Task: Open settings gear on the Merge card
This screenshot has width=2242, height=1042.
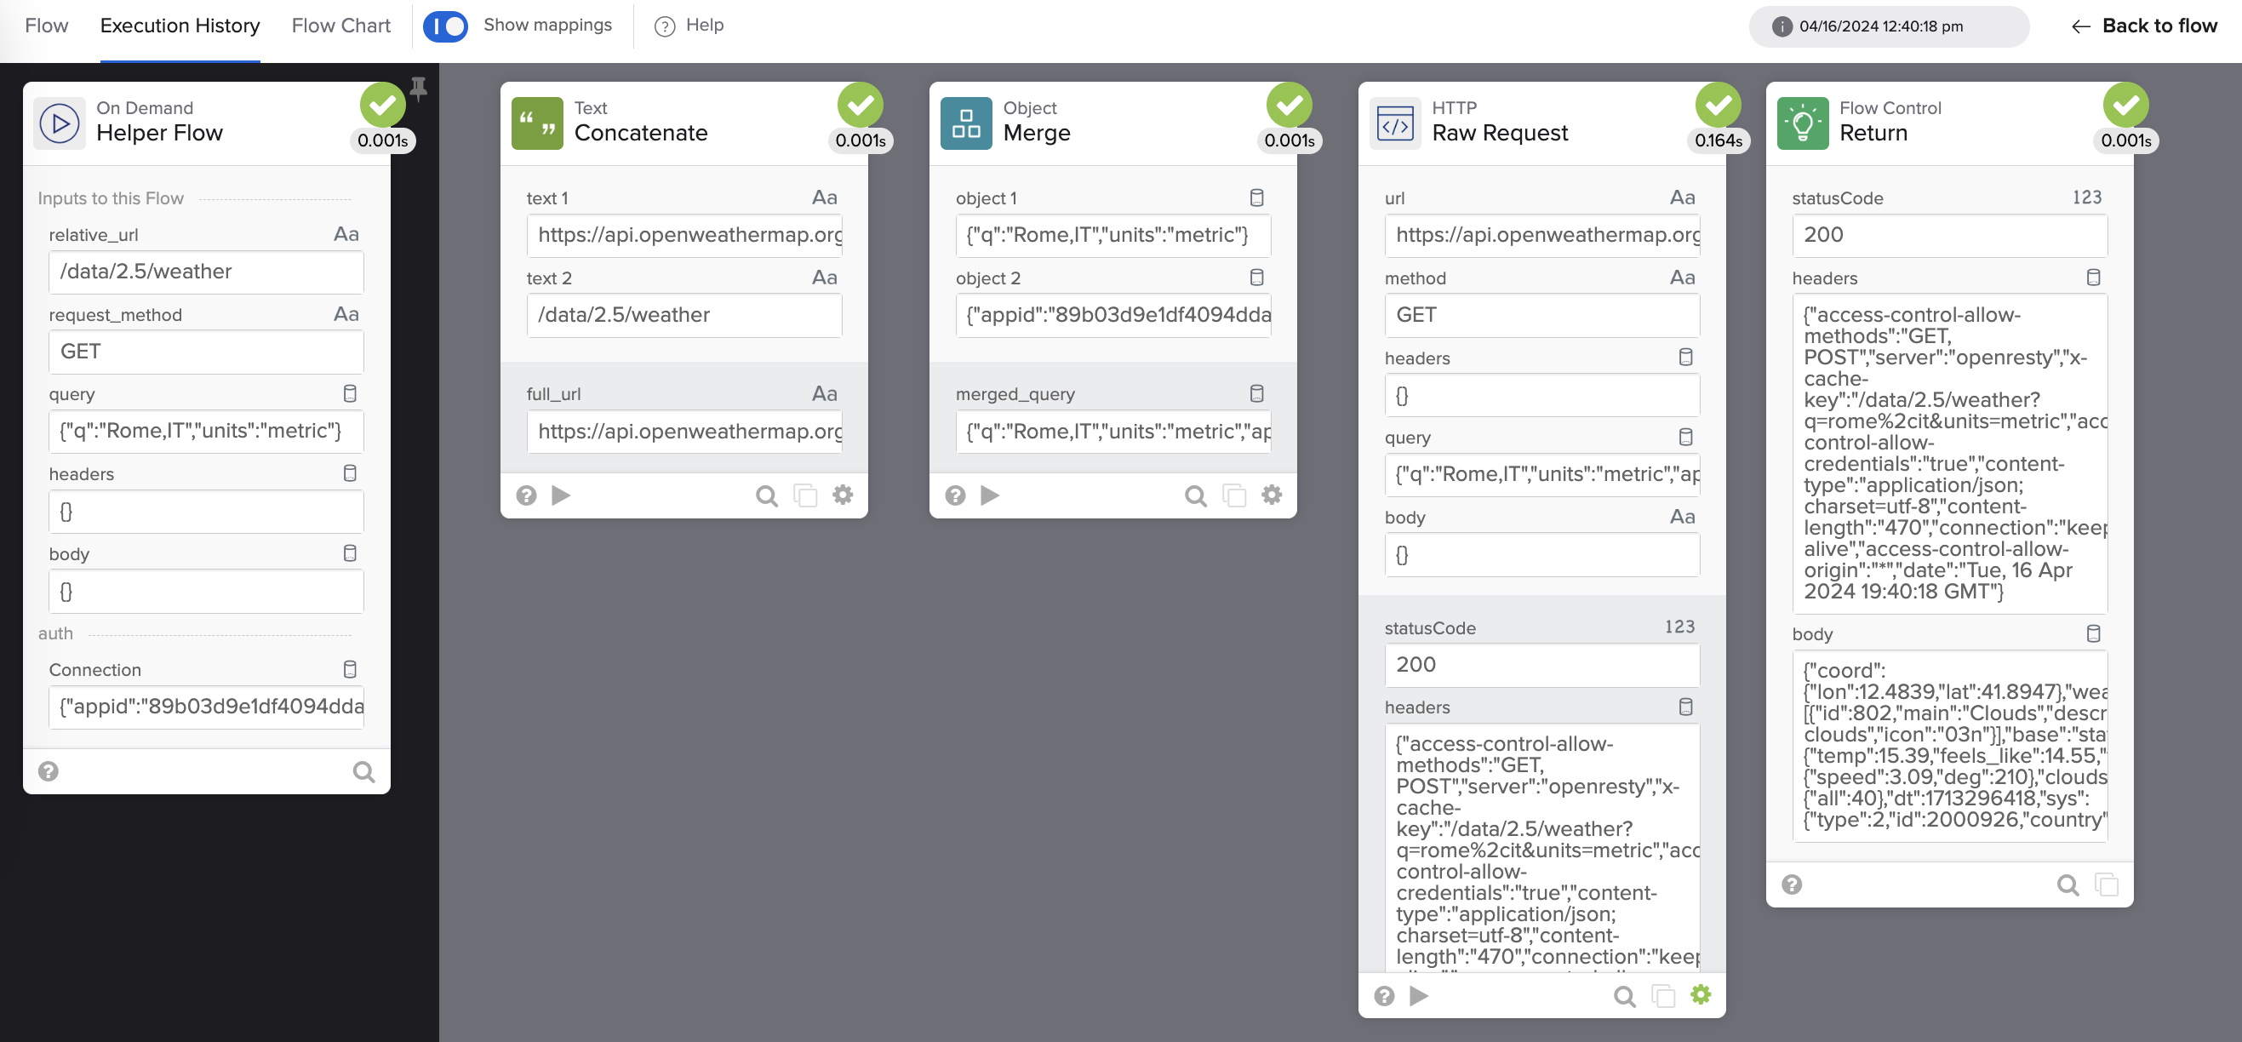Action: coord(1272,495)
